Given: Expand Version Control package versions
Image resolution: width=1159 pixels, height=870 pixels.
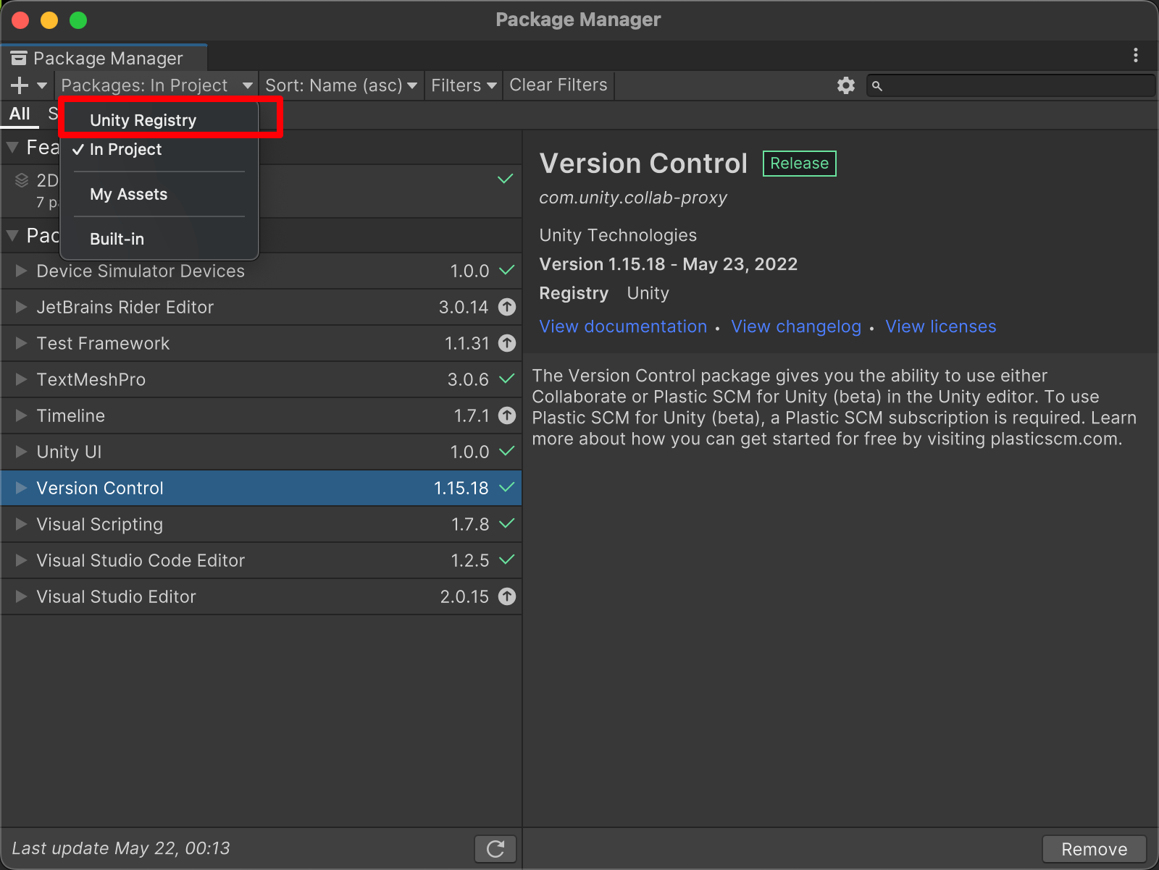Looking at the screenshot, I should pos(21,488).
